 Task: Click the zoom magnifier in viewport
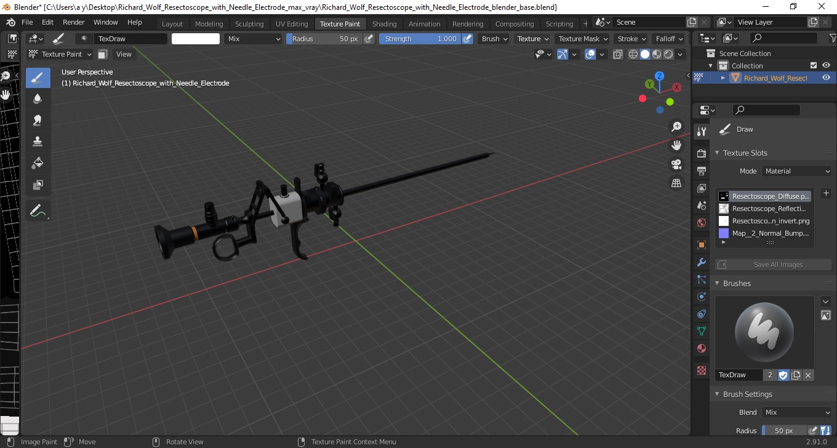point(676,127)
